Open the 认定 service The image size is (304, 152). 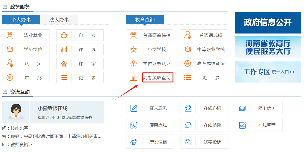[33, 63]
